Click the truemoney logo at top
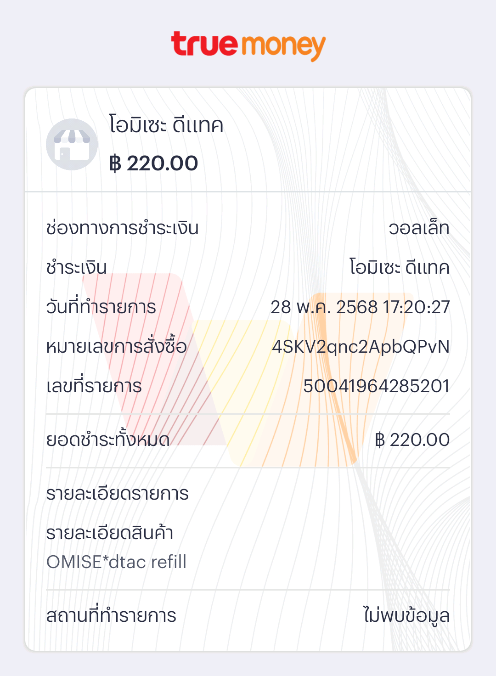The image size is (496, 676). pyautogui.click(x=248, y=46)
